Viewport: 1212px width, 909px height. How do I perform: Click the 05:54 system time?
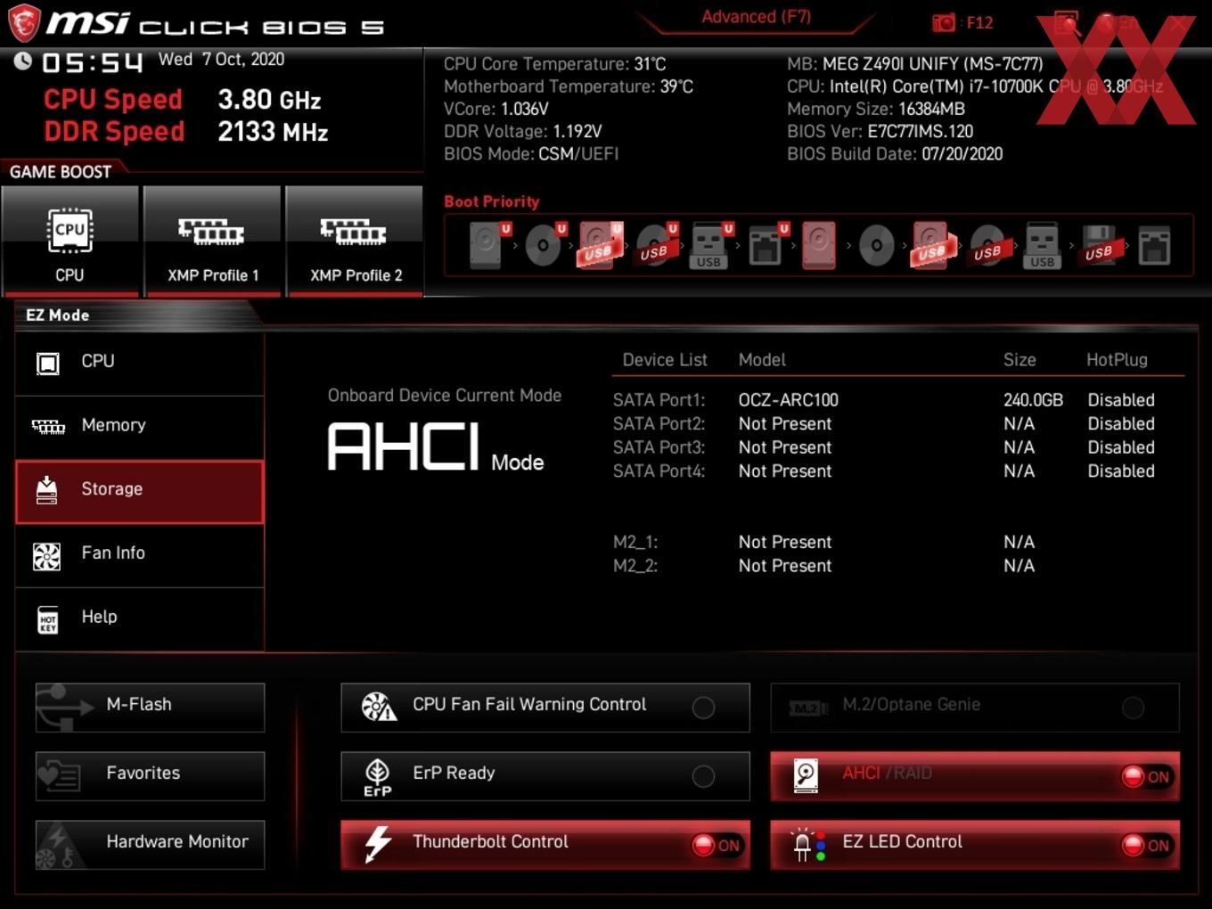[93, 62]
